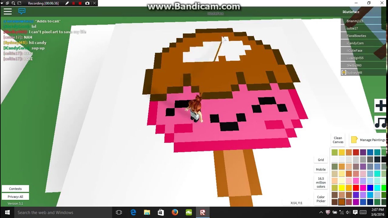This screenshot has height=218, width=388.
Task: Click the chat message "sup up"
Action: pyautogui.click(x=38, y=48)
